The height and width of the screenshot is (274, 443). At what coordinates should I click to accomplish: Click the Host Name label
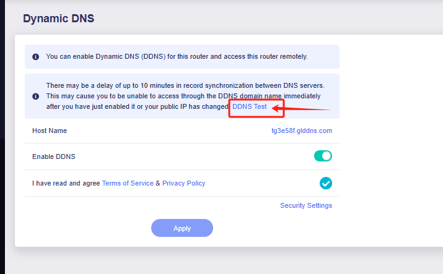pos(50,131)
